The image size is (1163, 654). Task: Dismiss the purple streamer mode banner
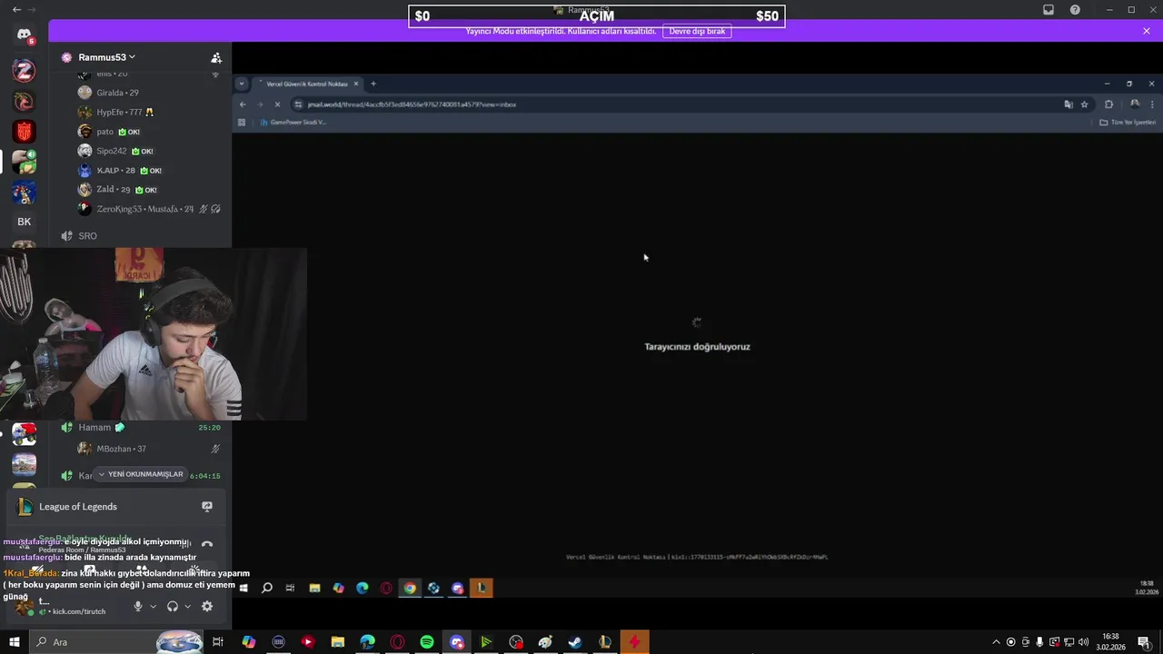[1147, 31]
